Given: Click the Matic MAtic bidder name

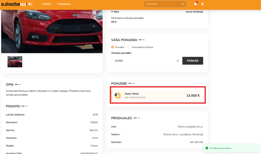Looking at the screenshot, I should [132, 94].
